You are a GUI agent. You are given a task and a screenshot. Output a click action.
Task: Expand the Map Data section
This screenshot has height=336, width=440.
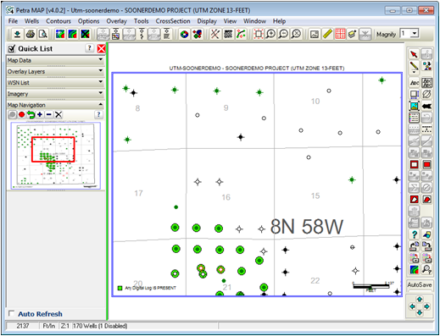(x=55, y=60)
